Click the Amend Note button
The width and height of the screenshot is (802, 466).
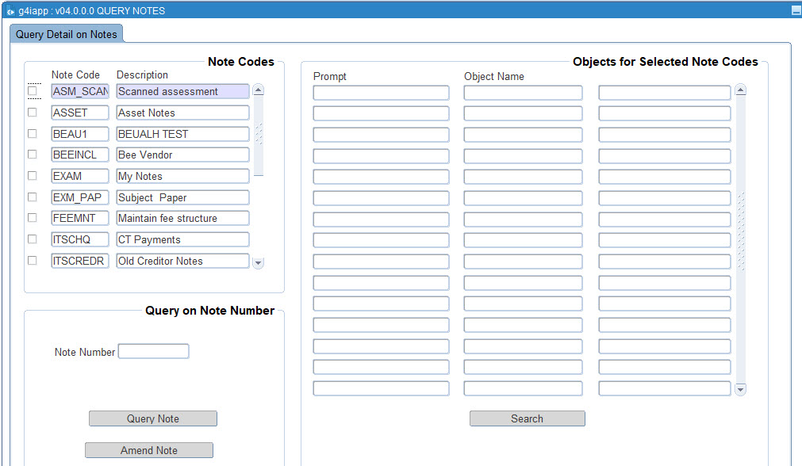pyautogui.click(x=148, y=449)
